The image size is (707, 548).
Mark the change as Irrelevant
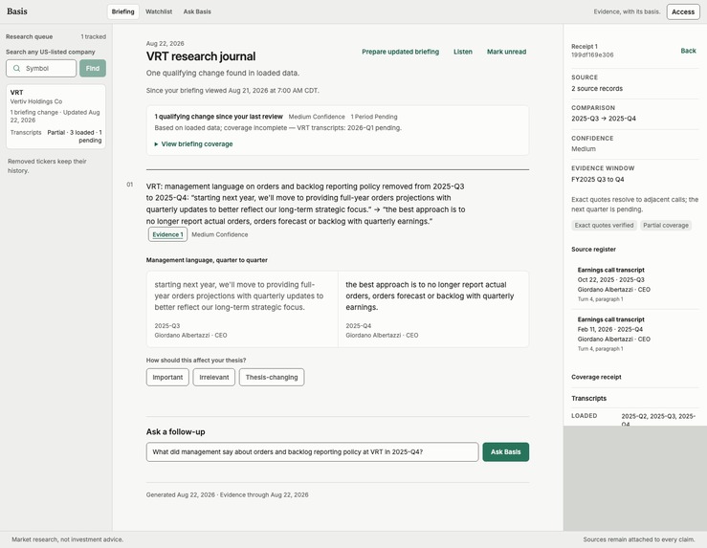click(214, 377)
